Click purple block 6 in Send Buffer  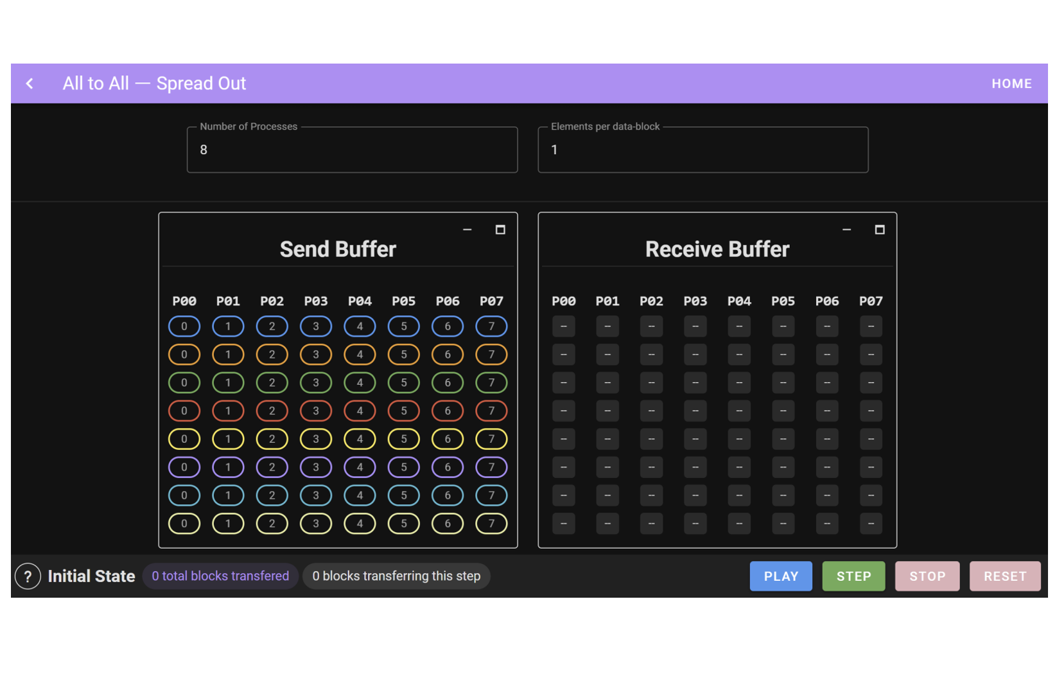pyautogui.click(x=448, y=467)
